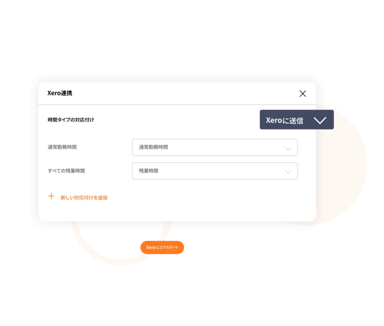Select the 通常勤務時間 value text inside first dropdown
Image resolution: width=384 pixels, height=326 pixels.
coord(153,147)
